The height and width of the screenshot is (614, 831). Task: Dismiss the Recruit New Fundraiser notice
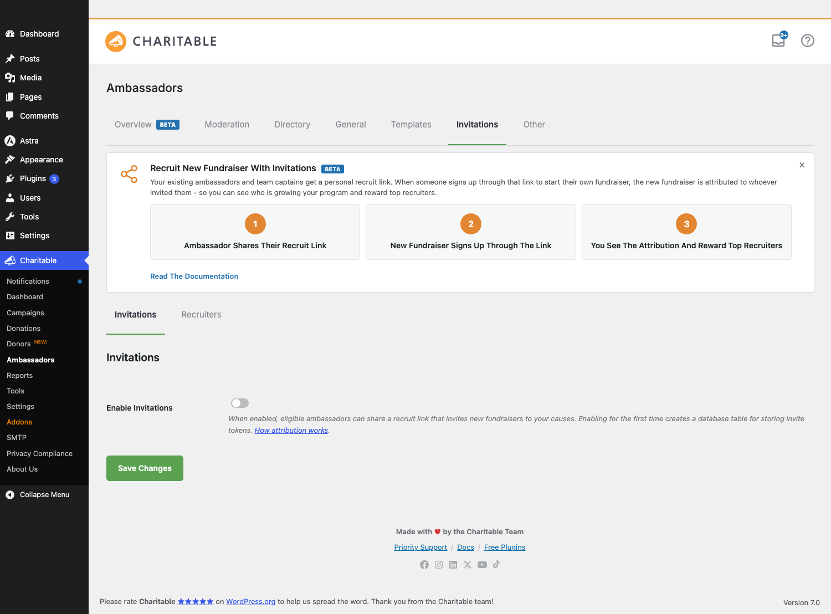[x=802, y=165]
